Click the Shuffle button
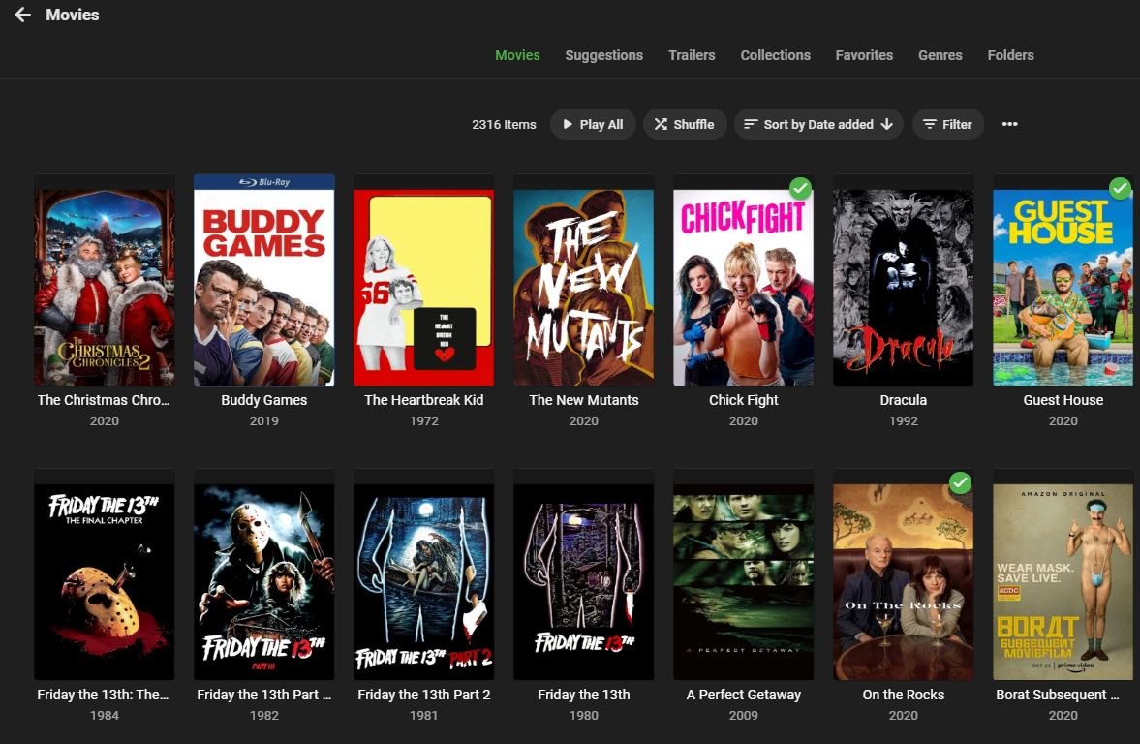Viewport: 1140px width, 744px height. point(684,124)
